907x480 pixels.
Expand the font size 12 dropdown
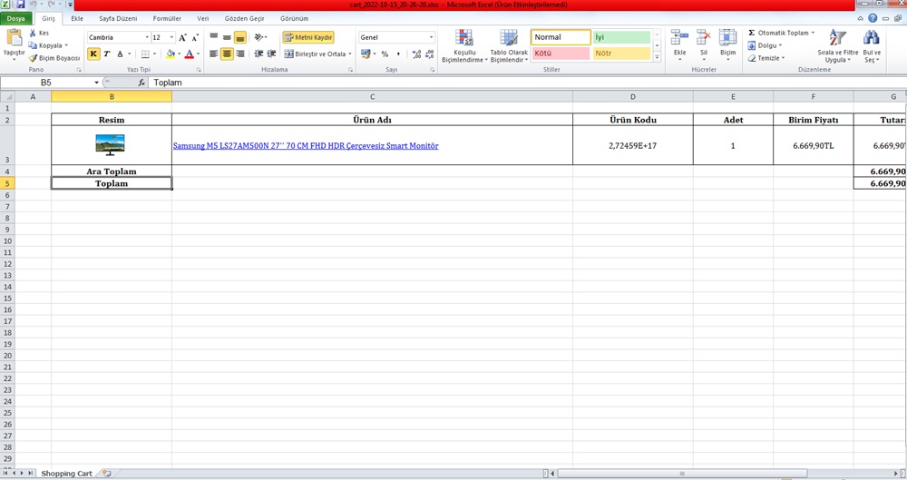pos(171,37)
